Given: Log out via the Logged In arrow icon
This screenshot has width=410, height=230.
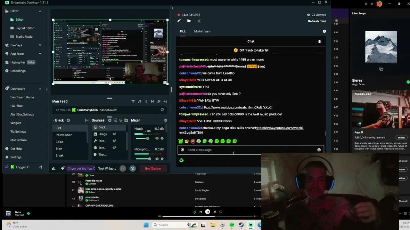Looking at the screenshot, I should pos(40,167).
